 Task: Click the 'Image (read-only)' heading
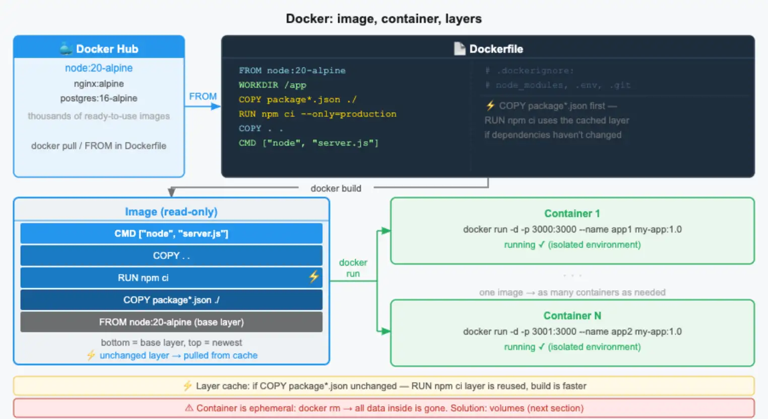click(171, 212)
